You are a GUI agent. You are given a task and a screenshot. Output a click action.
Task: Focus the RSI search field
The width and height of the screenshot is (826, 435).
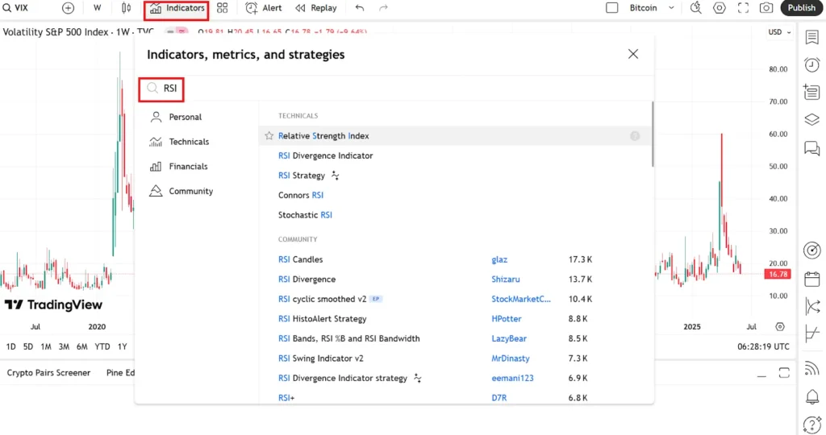click(394, 89)
